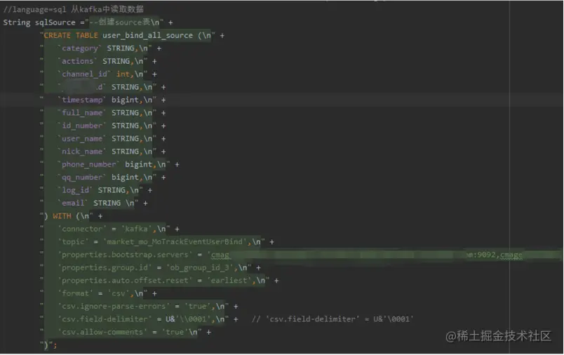
Task: Click the "CREATE TABLE" keyword
Action: (x=71, y=35)
